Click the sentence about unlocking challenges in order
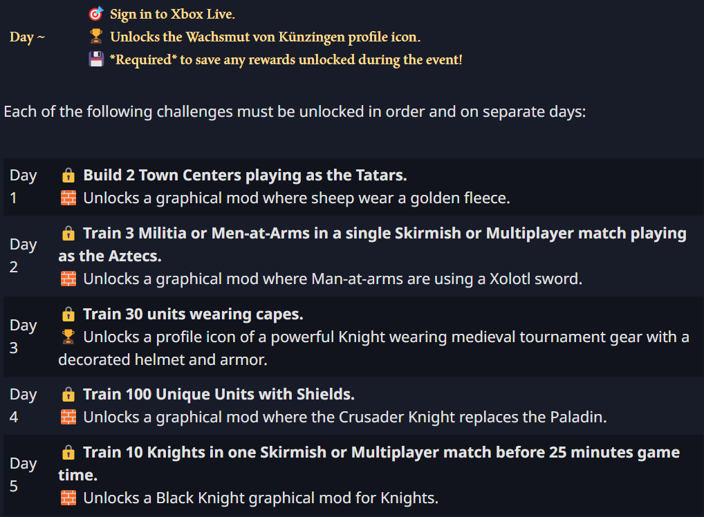The image size is (704, 517). (295, 112)
